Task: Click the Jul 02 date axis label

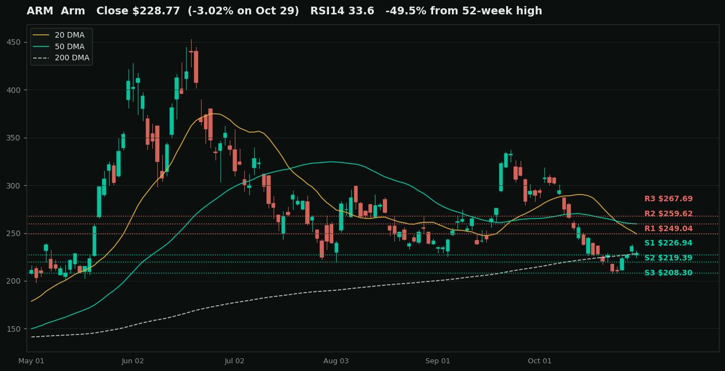Action: tap(235, 361)
